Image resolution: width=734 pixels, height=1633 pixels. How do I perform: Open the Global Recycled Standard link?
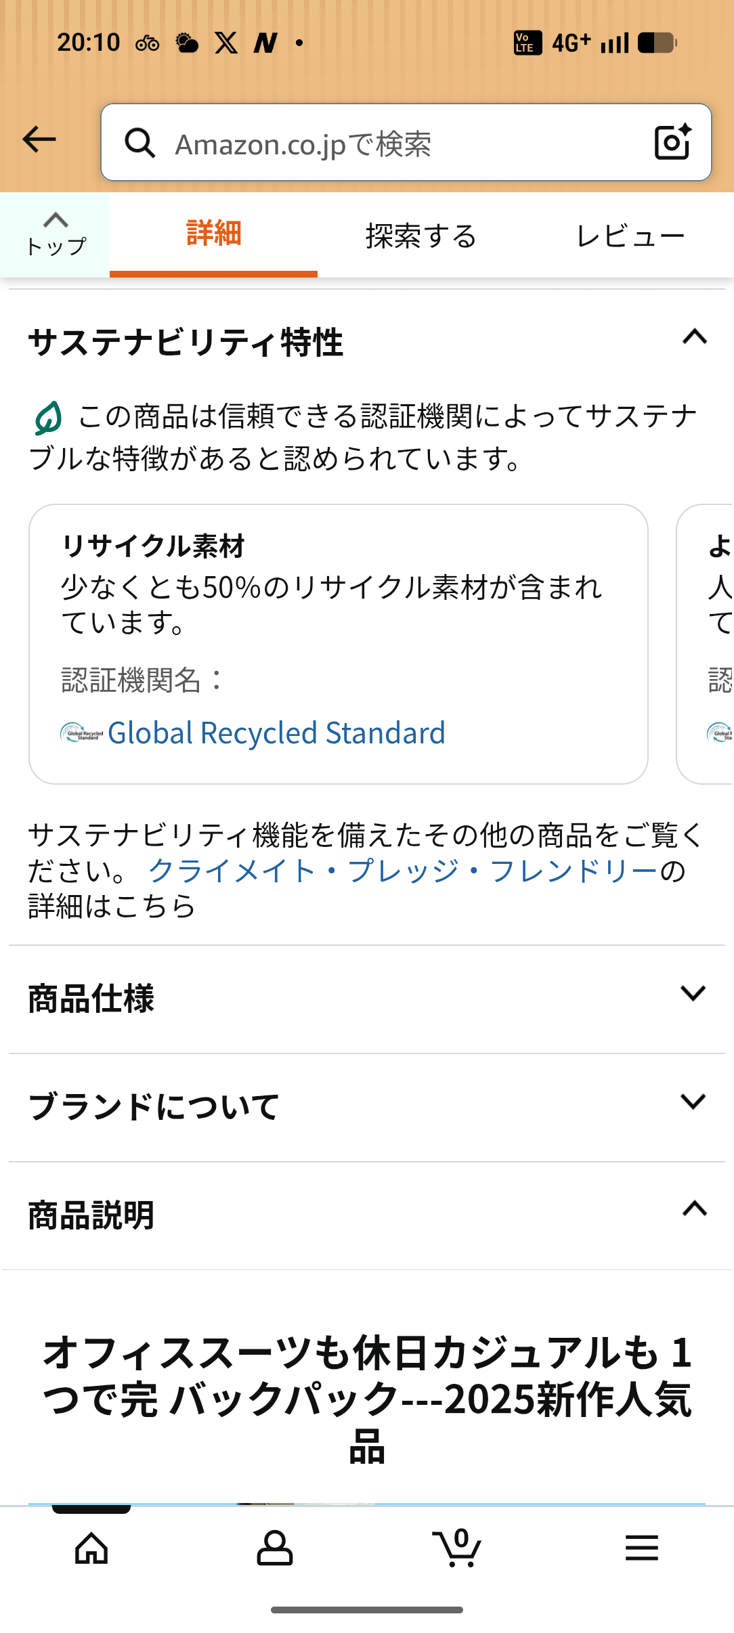pos(276,733)
